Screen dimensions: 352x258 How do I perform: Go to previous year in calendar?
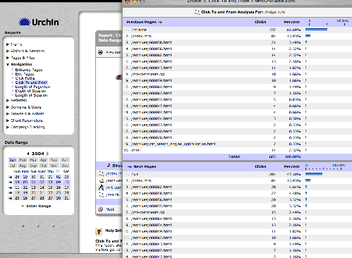point(28,154)
